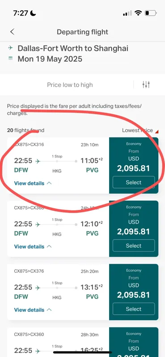
Task: Open the Price low to high sort
Action: pos(70,85)
